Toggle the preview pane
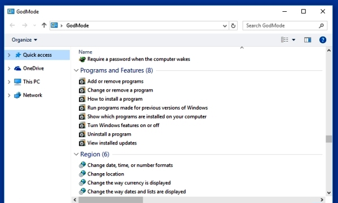The height and width of the screenshot is (203, 338). 308,40
